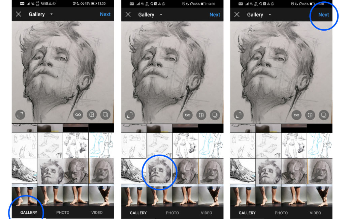Switch to GALLERY tab in middle screenshot
The width and height of the screenshot is (345, 219).
[x=138, y=213]
